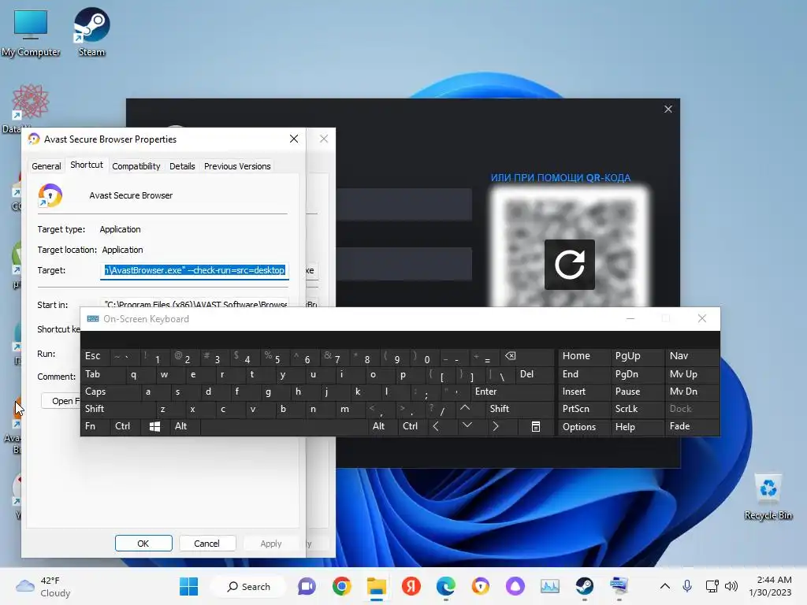Image resolution: width=807 pixels, height=605 pixels.
Task: Switch to the General tab
Action: tap(46, 166)
